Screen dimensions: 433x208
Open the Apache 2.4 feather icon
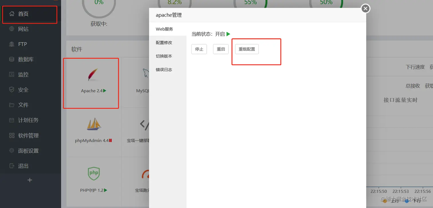click(x=92, y=75)
